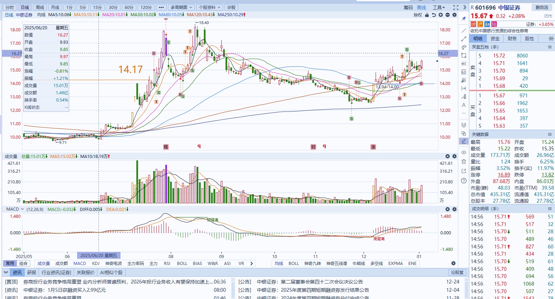
Task: Toggle the pencil draw mode icon
Action: click(464, 141)
